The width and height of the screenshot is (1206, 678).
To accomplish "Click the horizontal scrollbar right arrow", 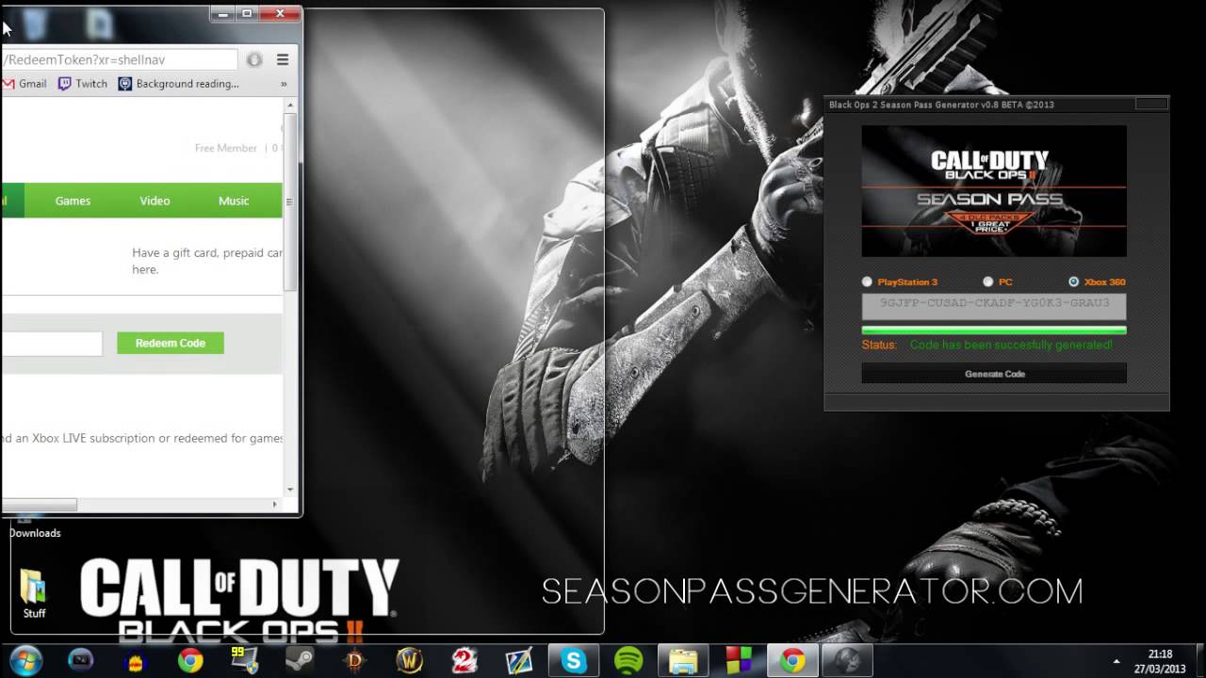I will click(275, 505).
